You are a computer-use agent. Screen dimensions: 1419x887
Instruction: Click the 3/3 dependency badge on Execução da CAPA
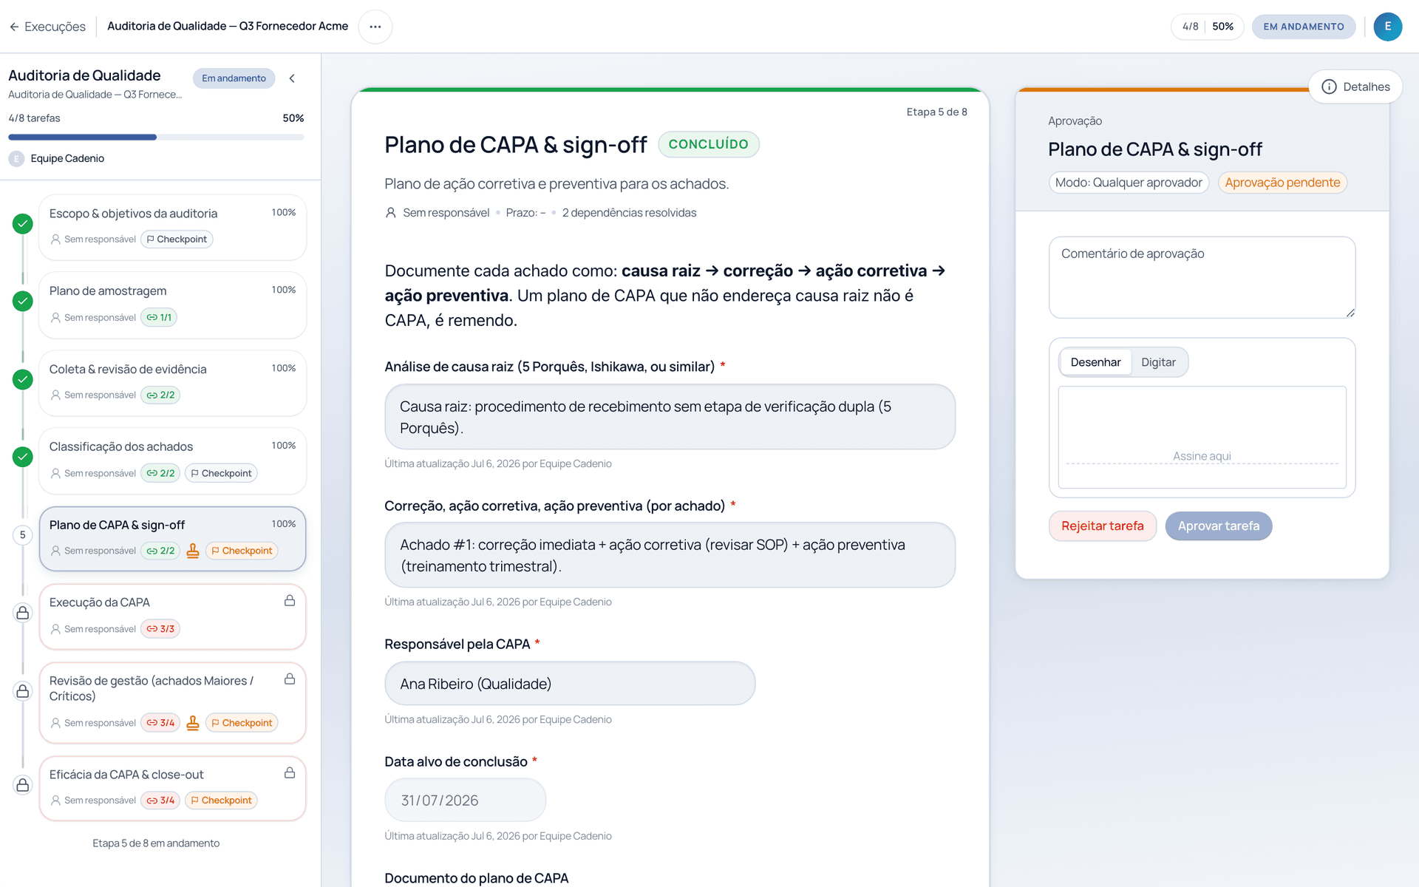[160, 629]
